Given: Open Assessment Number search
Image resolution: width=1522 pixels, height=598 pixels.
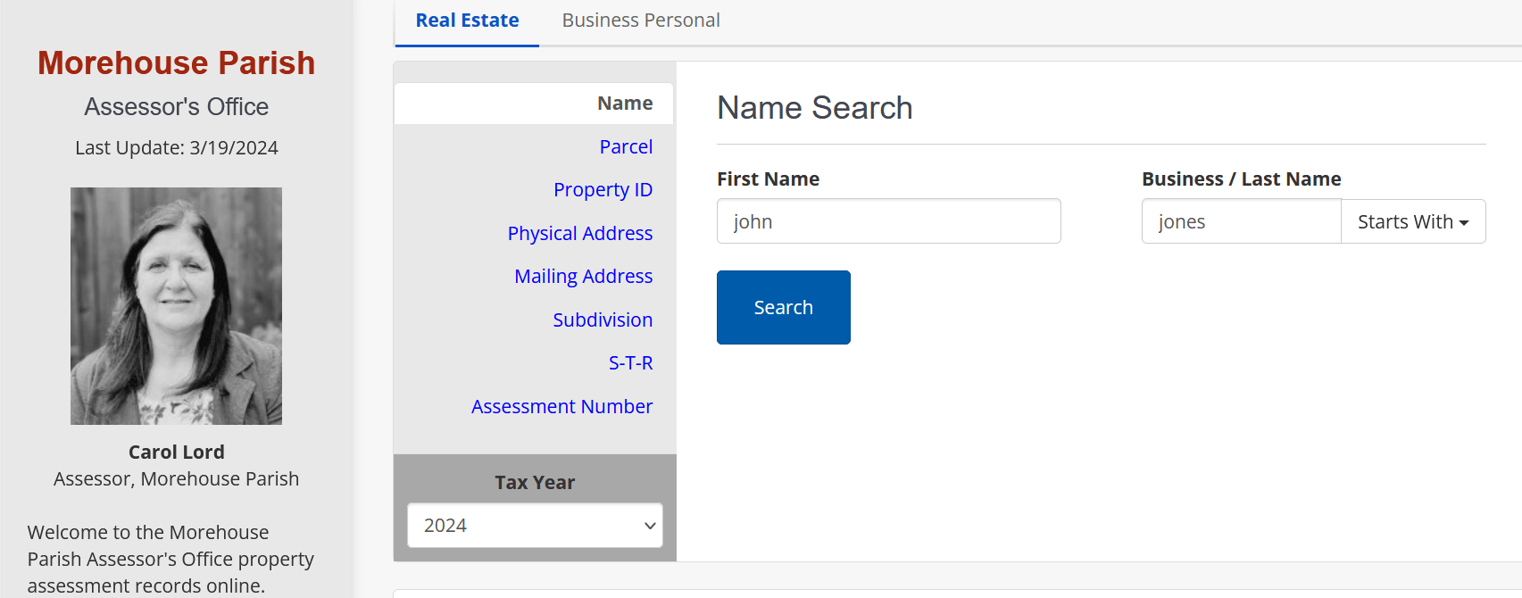Looking at the screenshot, I should pyautogui.click(x=561, y=406).
